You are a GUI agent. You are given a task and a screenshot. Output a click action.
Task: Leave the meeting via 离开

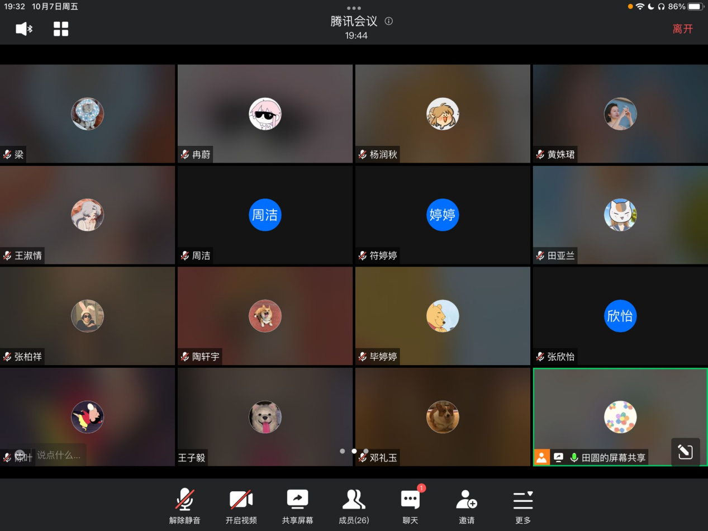pos(682,29)
